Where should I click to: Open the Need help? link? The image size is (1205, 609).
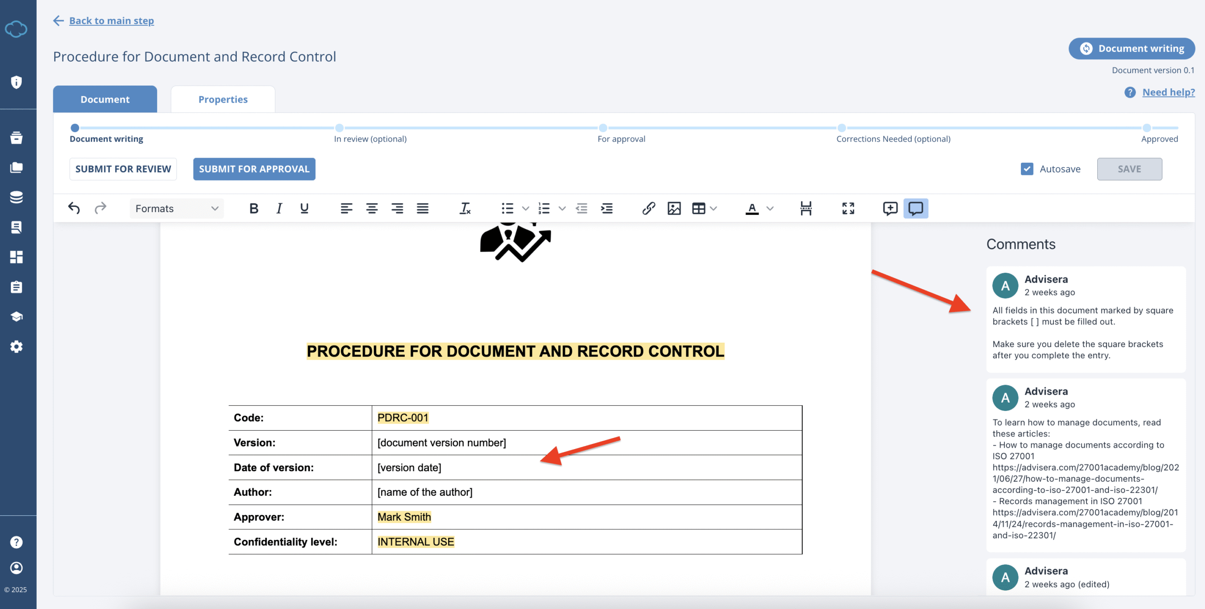point(1169,92)
